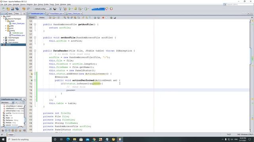Image resolution: width=254 pixels, height=142 pixels.
Task: Switch to the Main_Client.java editor tab
Action: [x=74, y=14]
